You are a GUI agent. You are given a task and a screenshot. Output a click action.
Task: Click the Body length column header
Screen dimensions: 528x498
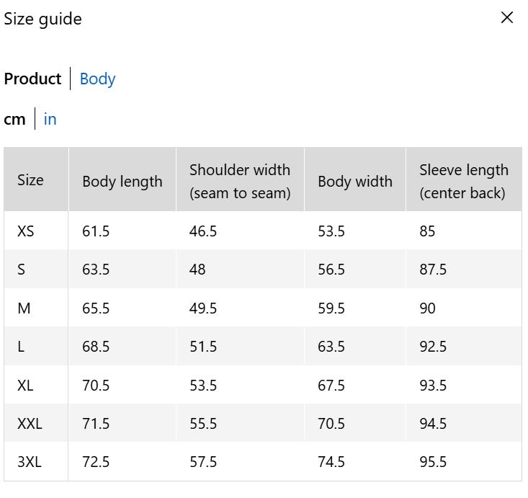click(122, 182)
